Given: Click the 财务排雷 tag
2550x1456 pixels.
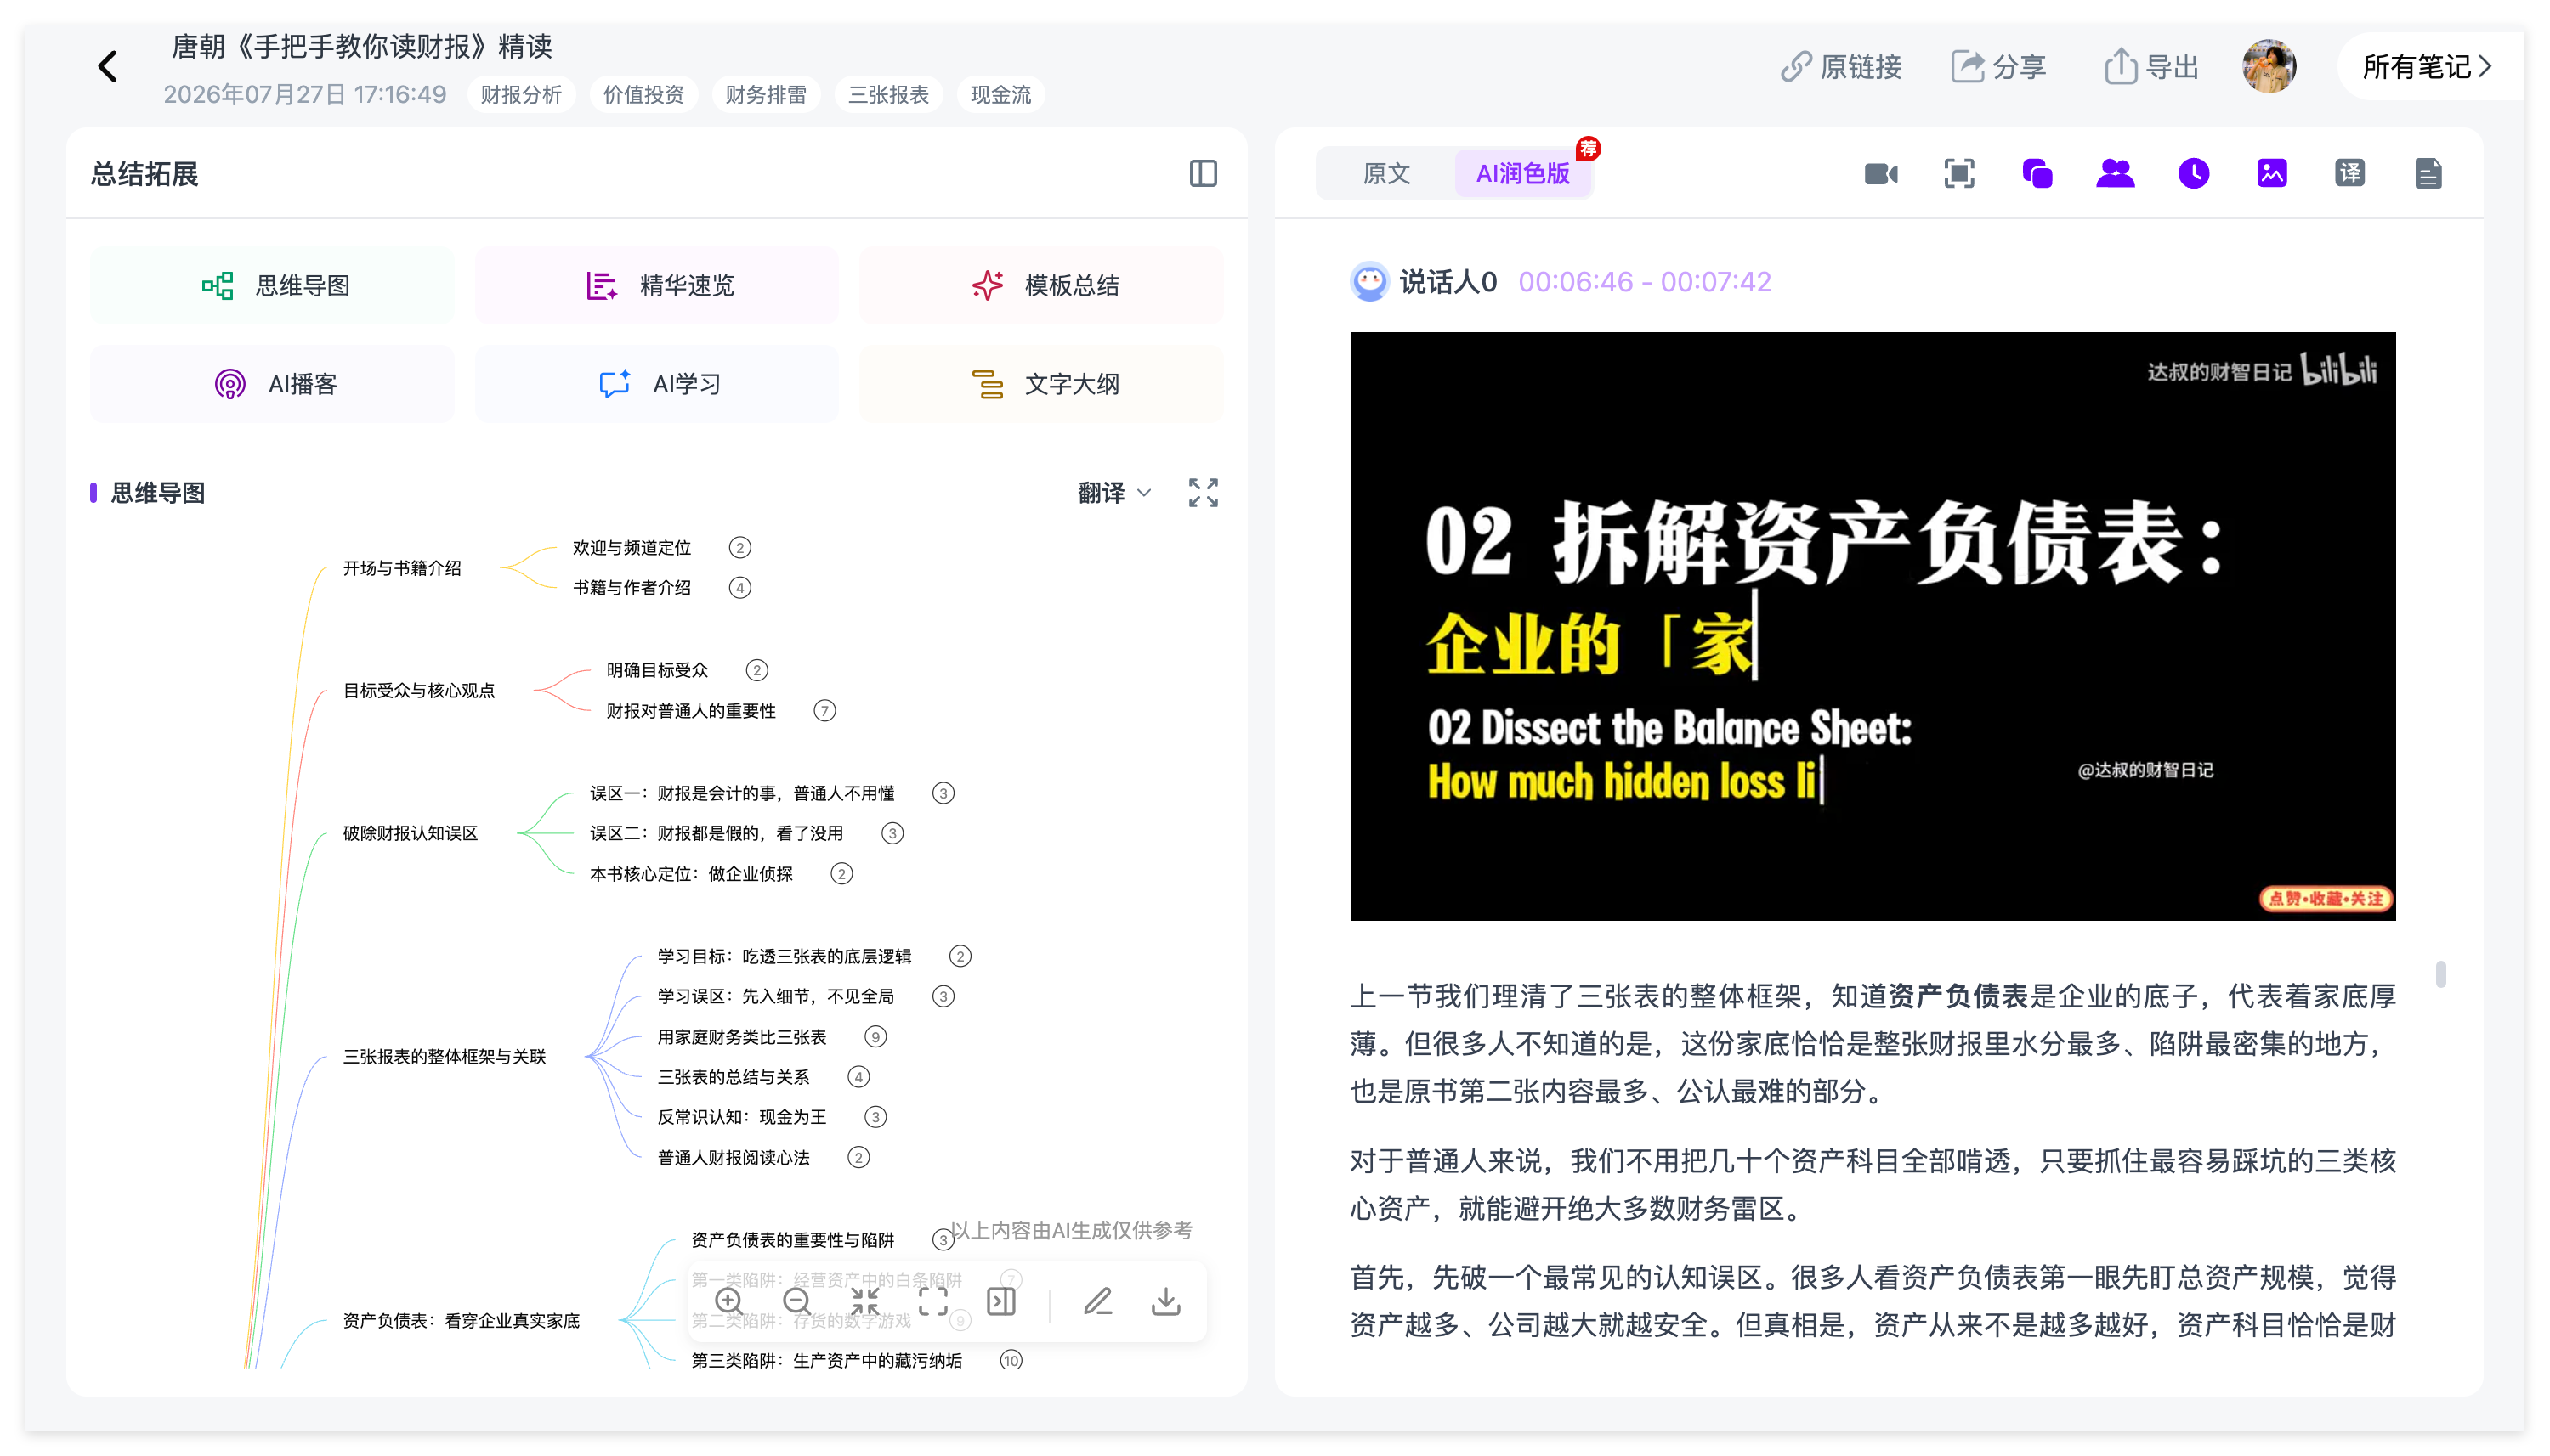Looking at the screenshot, I should [765, 95].
